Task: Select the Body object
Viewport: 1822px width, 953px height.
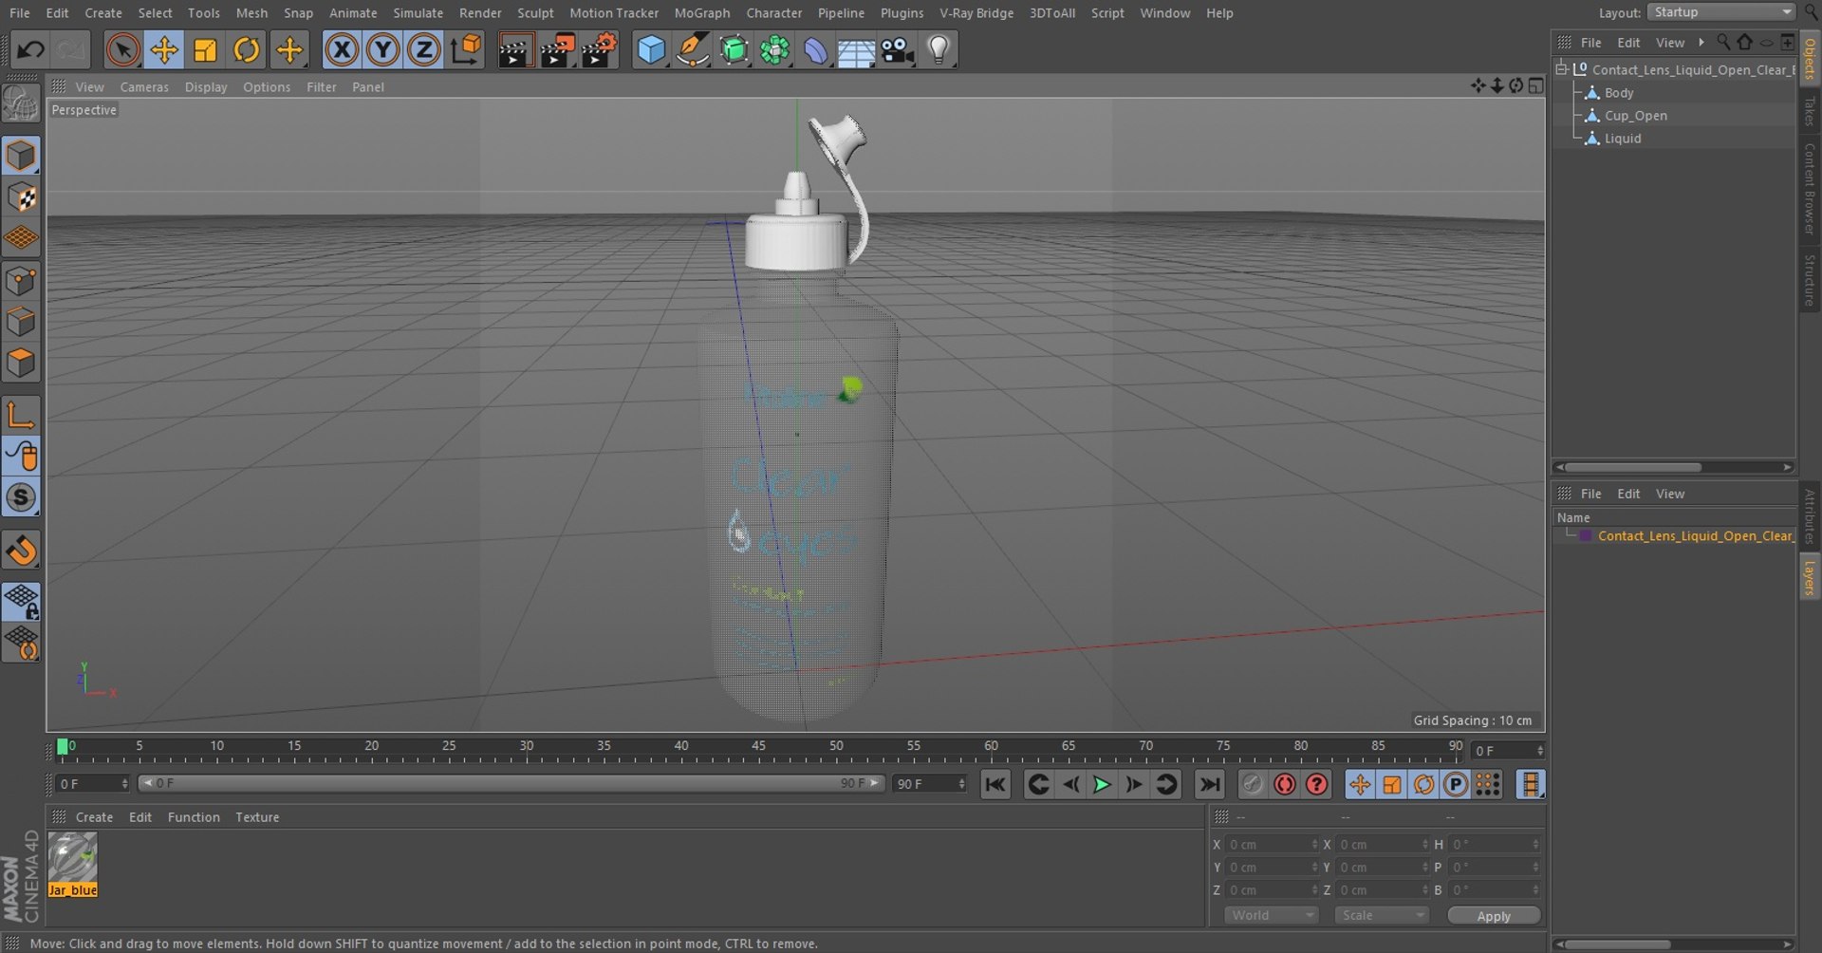Action: (x=1619, y=93)
